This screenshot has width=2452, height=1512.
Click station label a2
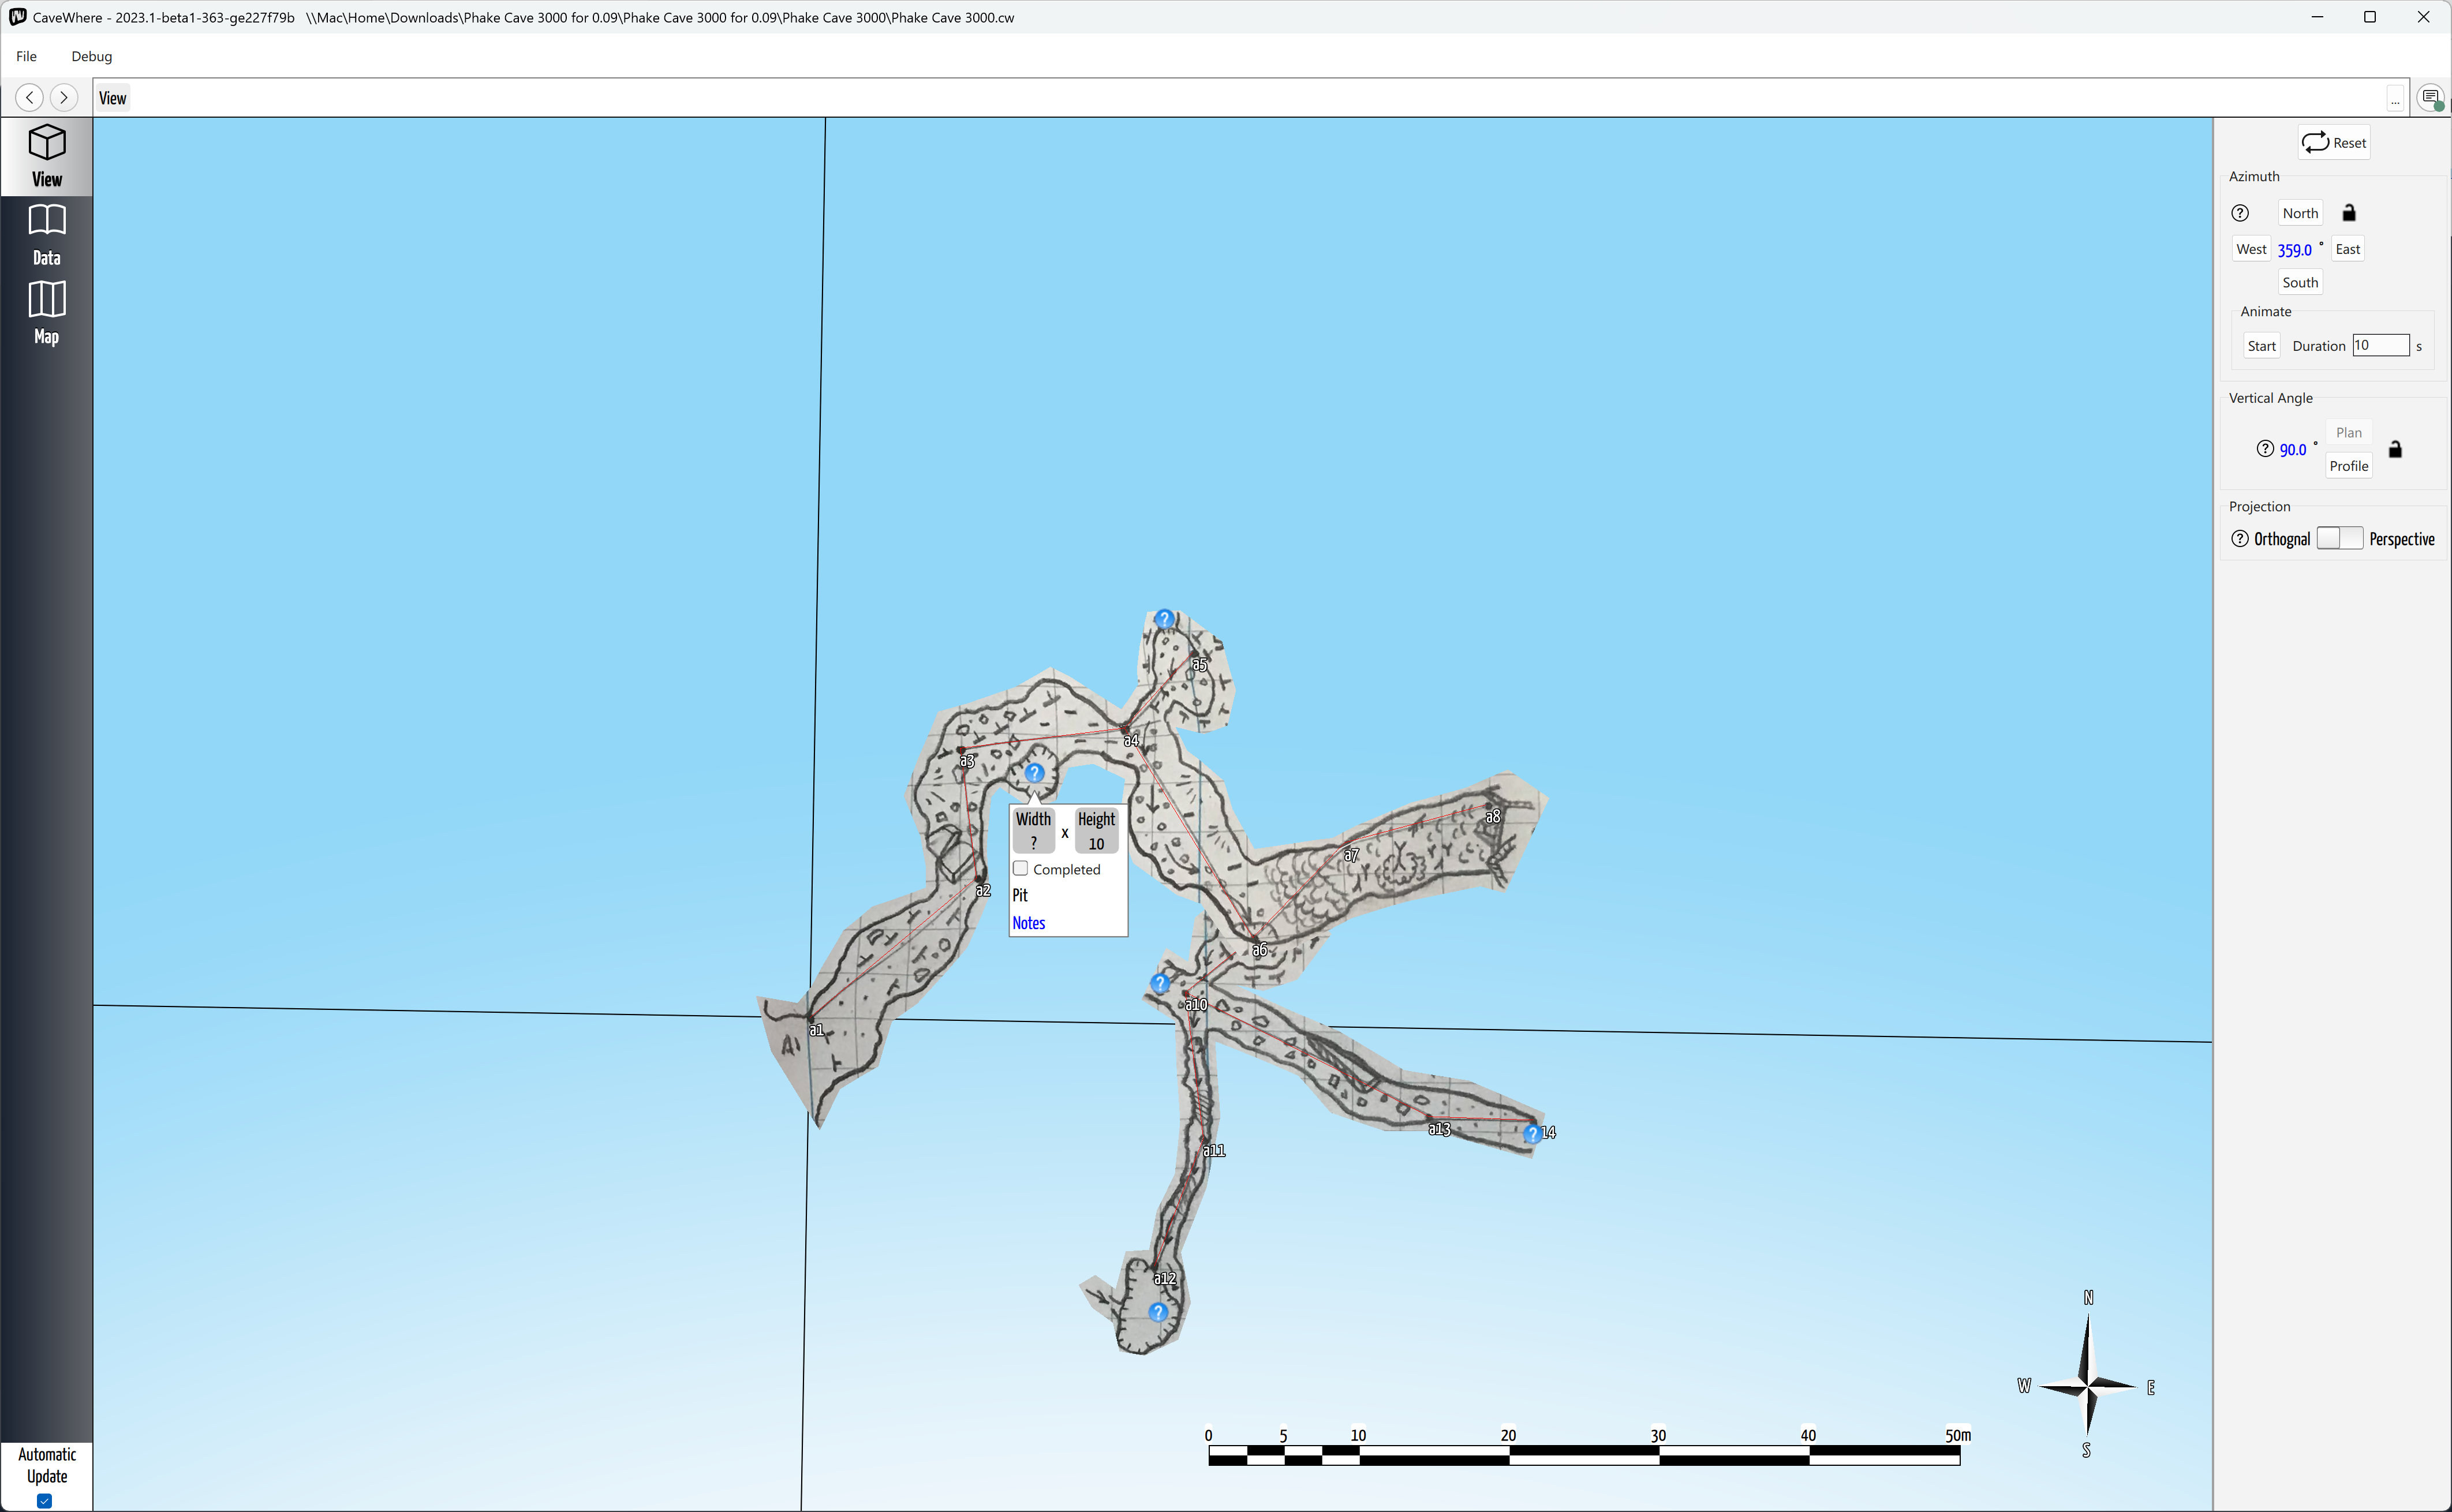click(983, 890)
